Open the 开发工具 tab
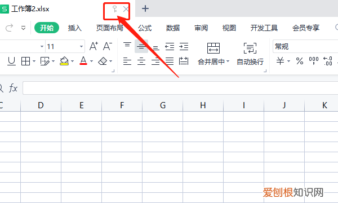338x203 pixels. (x=264, y=28)
